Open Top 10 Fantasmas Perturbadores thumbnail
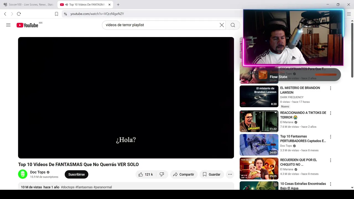The image size is (354, 199). pyautogui.click(x=259, y=145)
